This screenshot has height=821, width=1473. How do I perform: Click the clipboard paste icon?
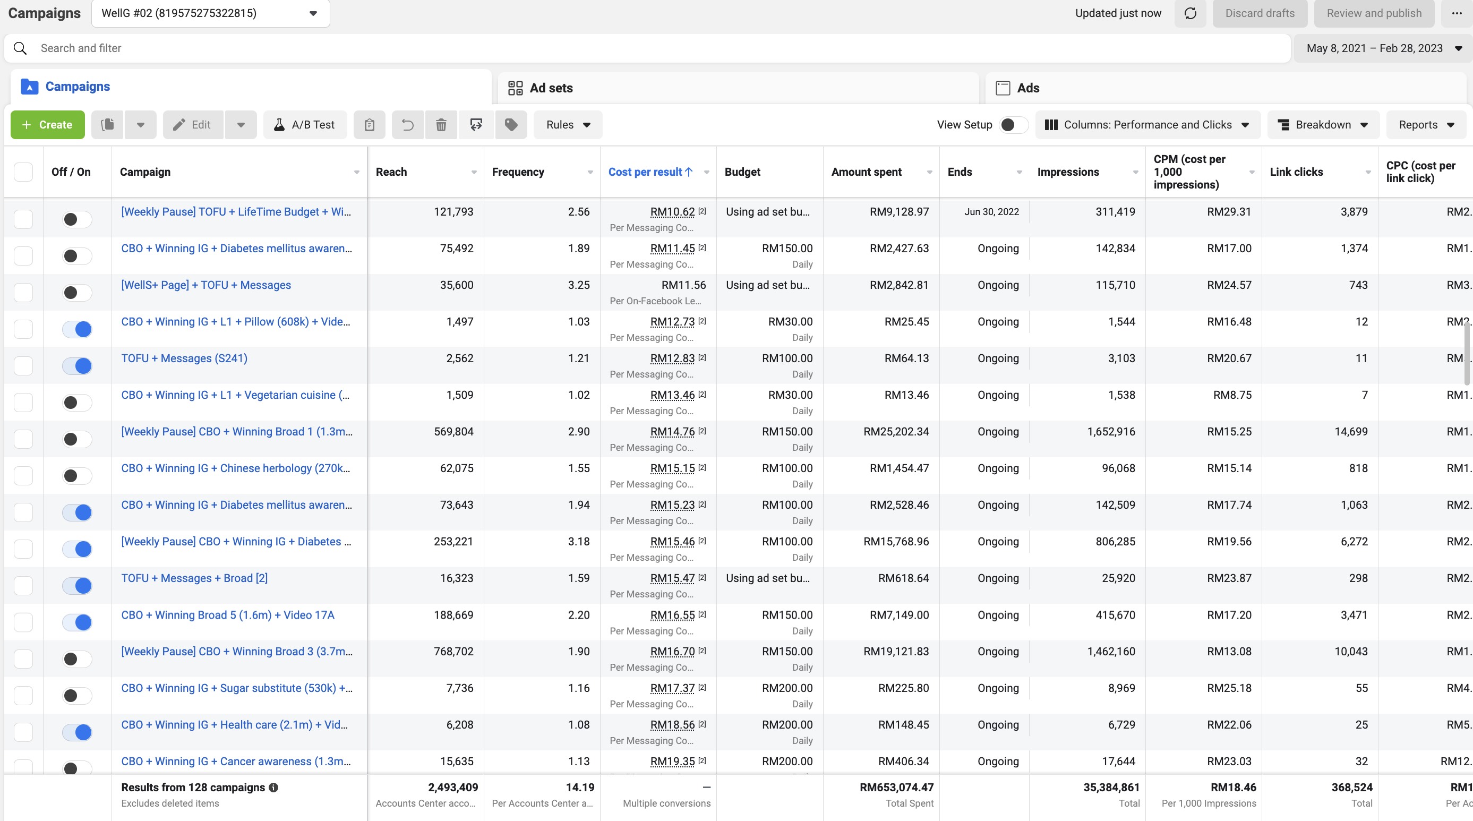pyautogui.click(x=370, y=125)
